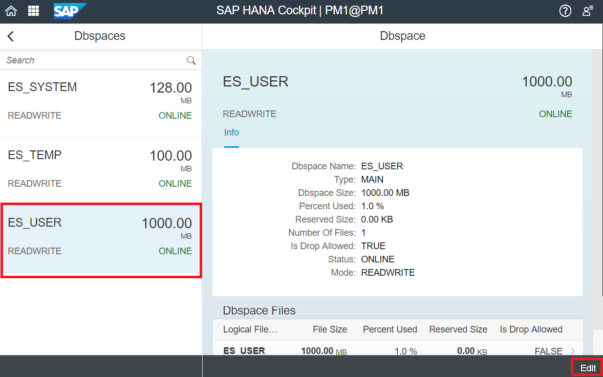Select the ES_SYSTEM dbspace item
The width and height of the screenshot is (603, 377).
coord(100,103)
